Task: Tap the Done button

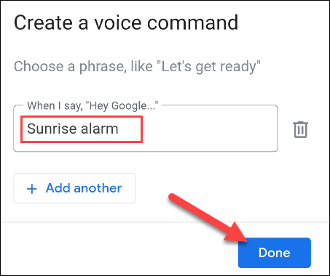Action: (275, 253)
